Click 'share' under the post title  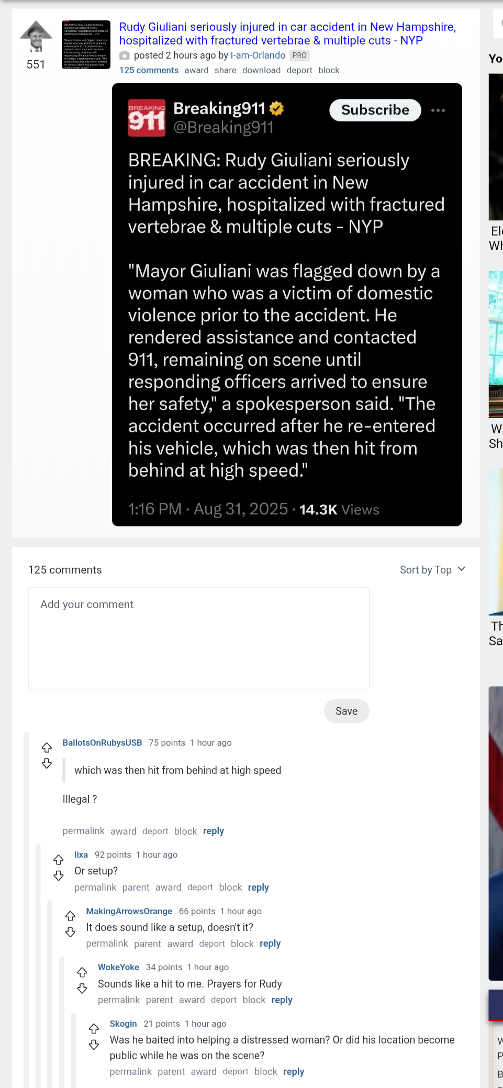coord(225,70)
